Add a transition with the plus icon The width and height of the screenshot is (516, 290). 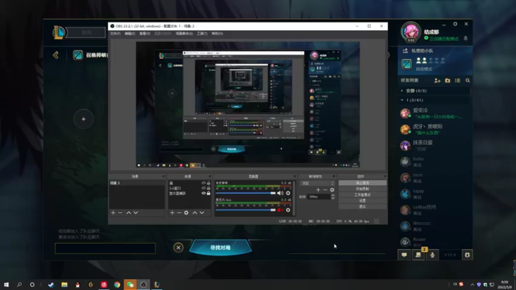pos(318,189)
